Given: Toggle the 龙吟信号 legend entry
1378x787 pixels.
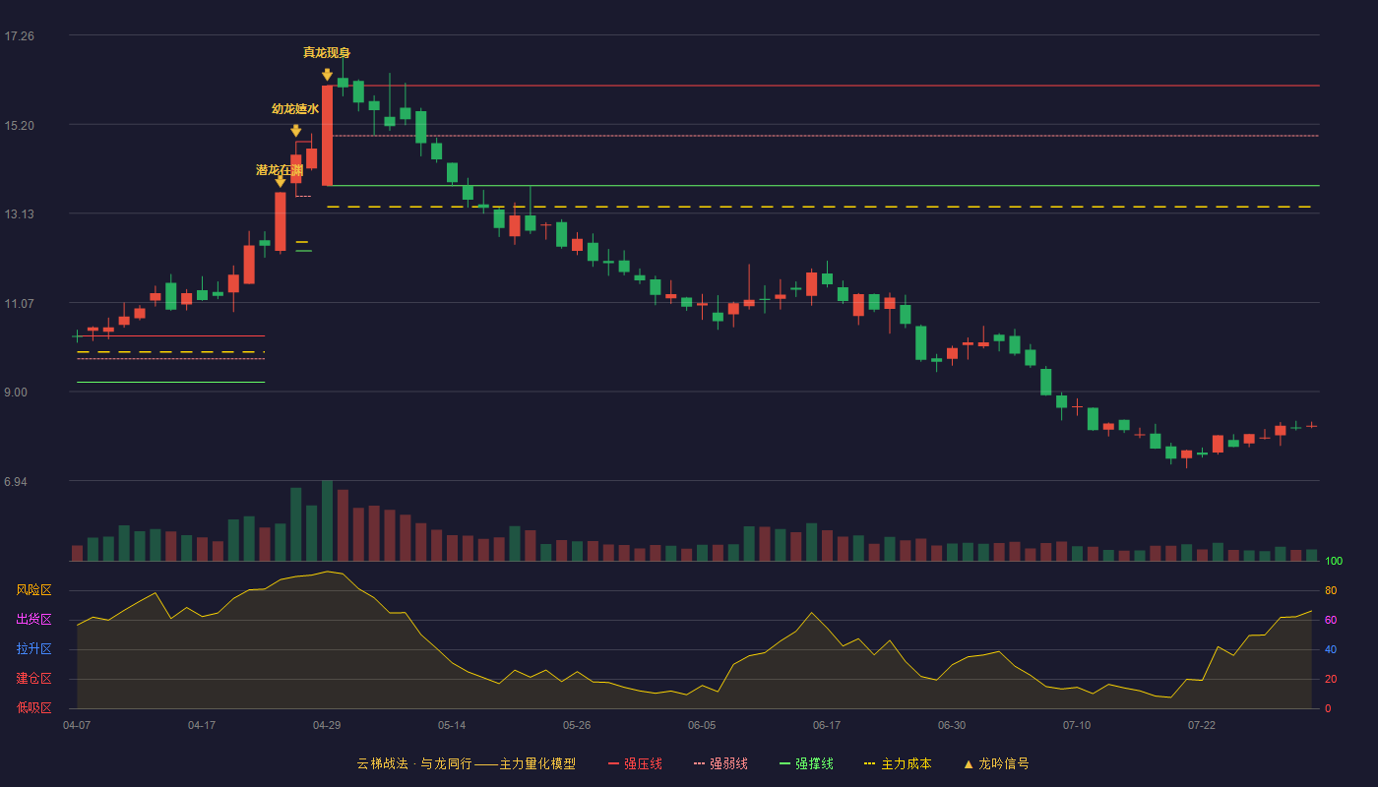Looking at the screenshot, I should coord(995,763).
